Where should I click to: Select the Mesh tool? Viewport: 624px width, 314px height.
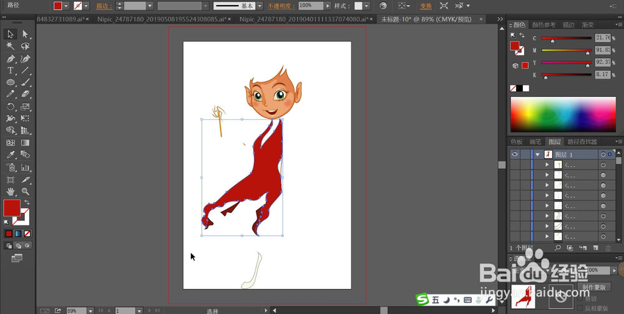tap(11, 142)
